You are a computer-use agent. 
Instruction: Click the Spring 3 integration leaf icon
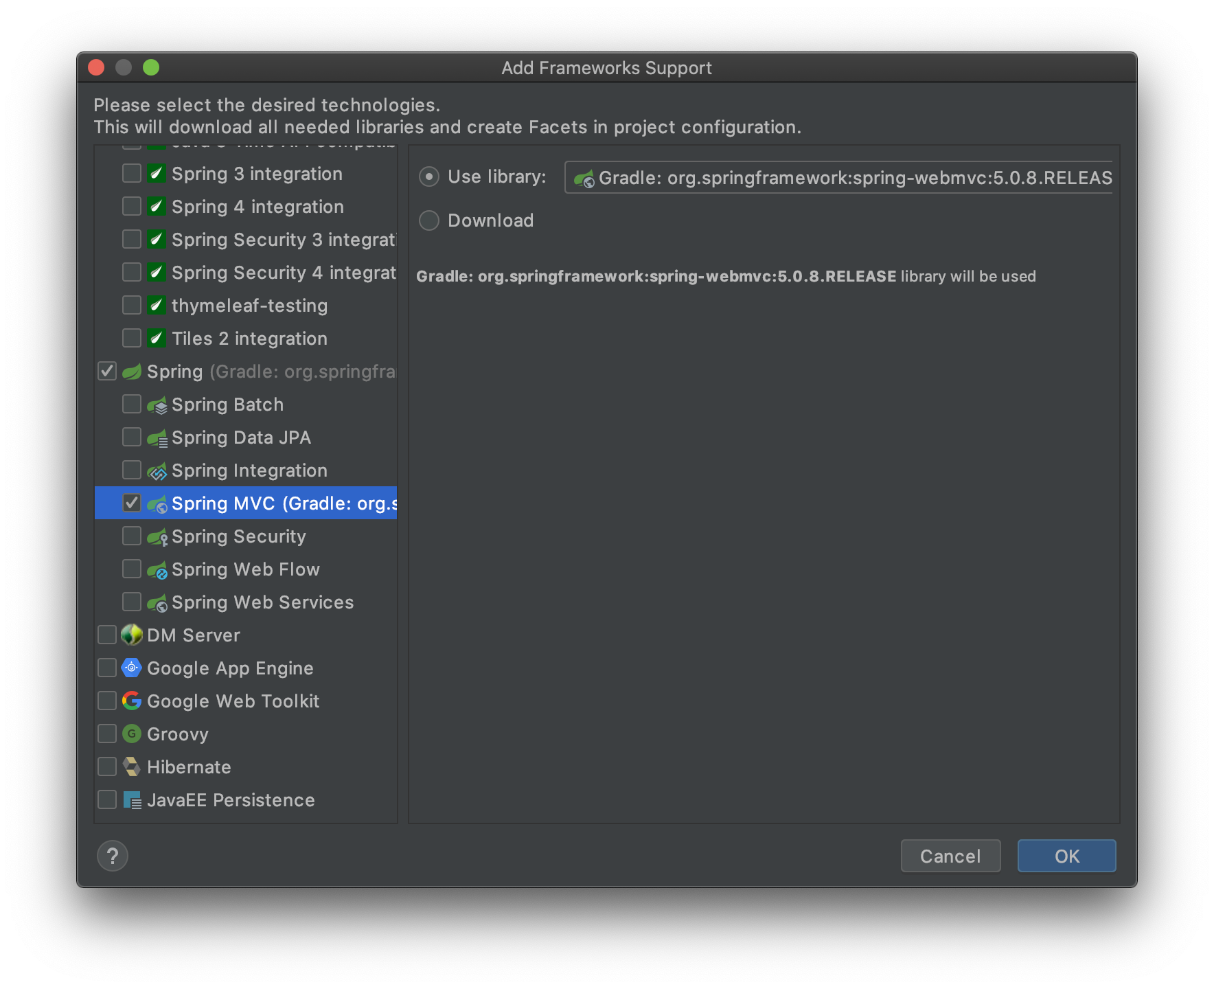157,173
